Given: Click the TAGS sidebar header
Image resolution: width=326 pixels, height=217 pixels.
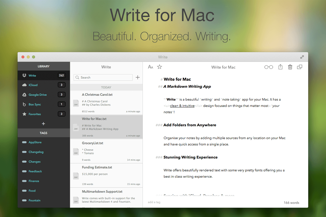Looking at the screenshot, I should coord(44,133).
